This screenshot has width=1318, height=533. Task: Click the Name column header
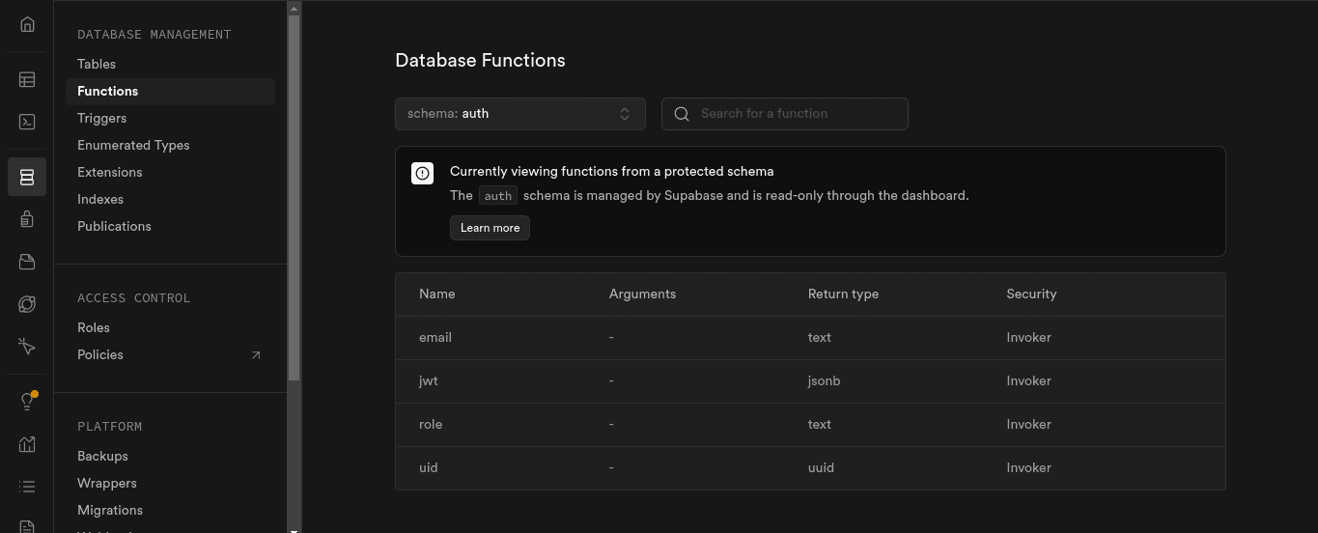point(437,295)
